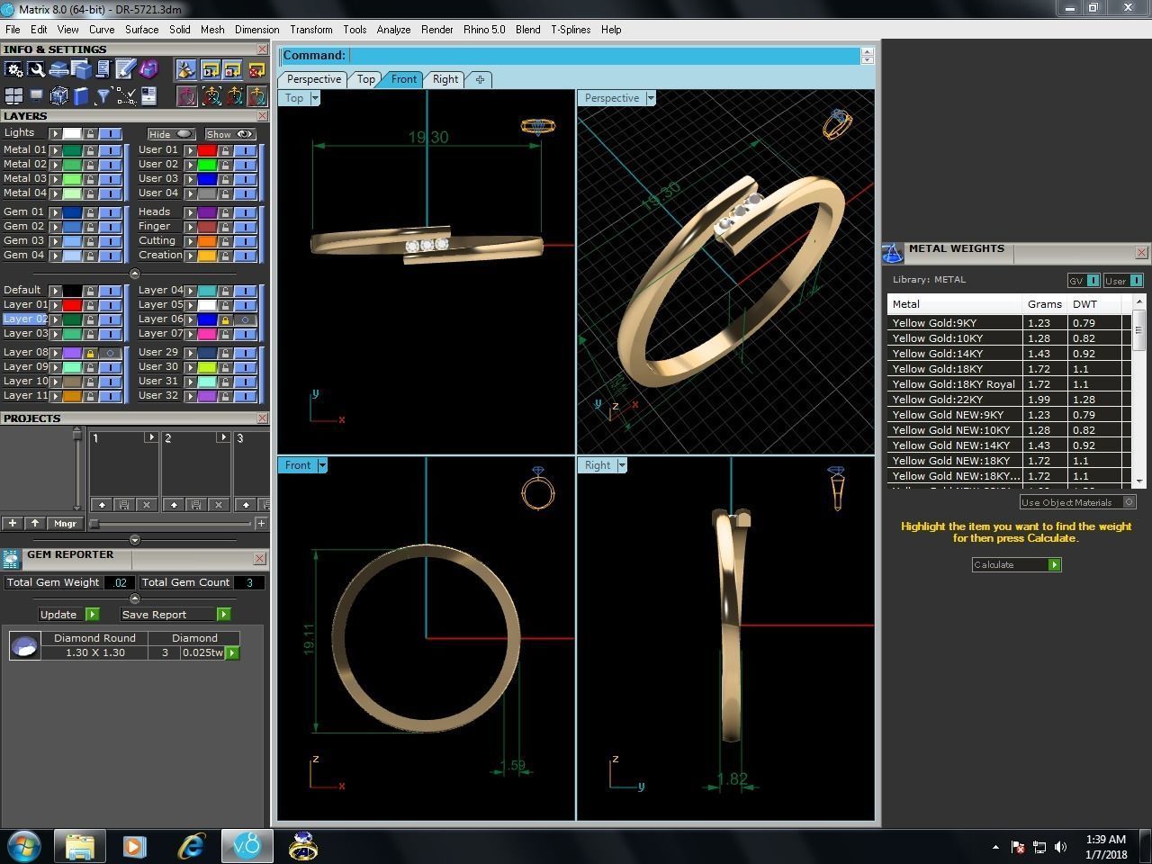Screen dimensions: 1152x864
Task: Open the Windows Start menu
Action: (x=23, y=846)
